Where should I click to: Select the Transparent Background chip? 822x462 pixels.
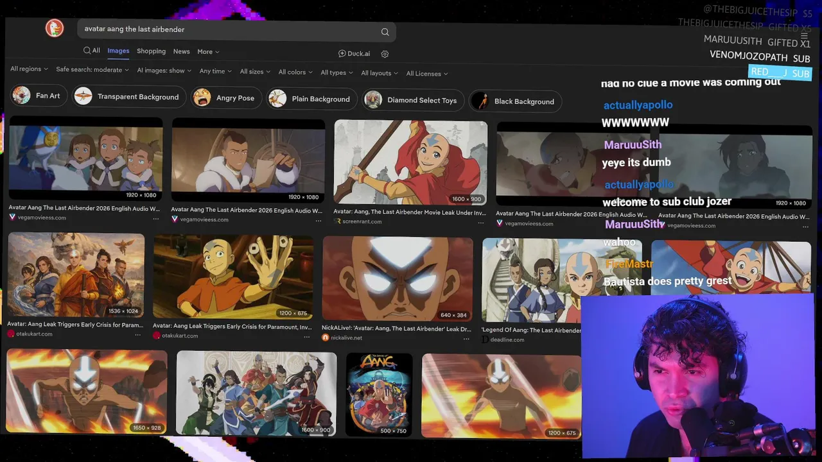[x=129, y=97]
